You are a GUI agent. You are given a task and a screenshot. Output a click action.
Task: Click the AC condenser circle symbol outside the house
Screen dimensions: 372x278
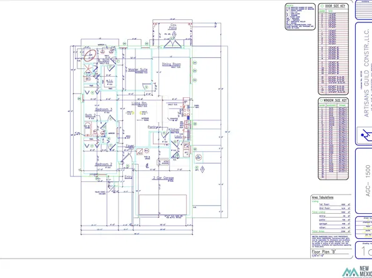click(198, 157)
